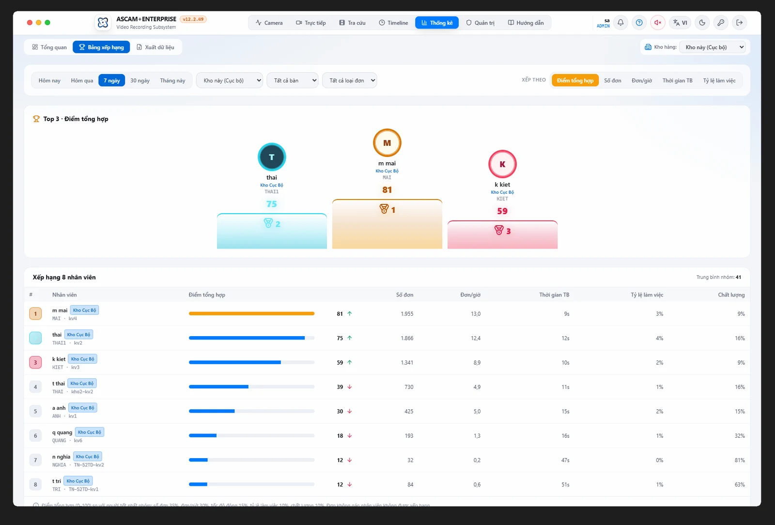Click the Chất lượng column header
This screenshot has width=775, height=525.
tap(731, 295)
